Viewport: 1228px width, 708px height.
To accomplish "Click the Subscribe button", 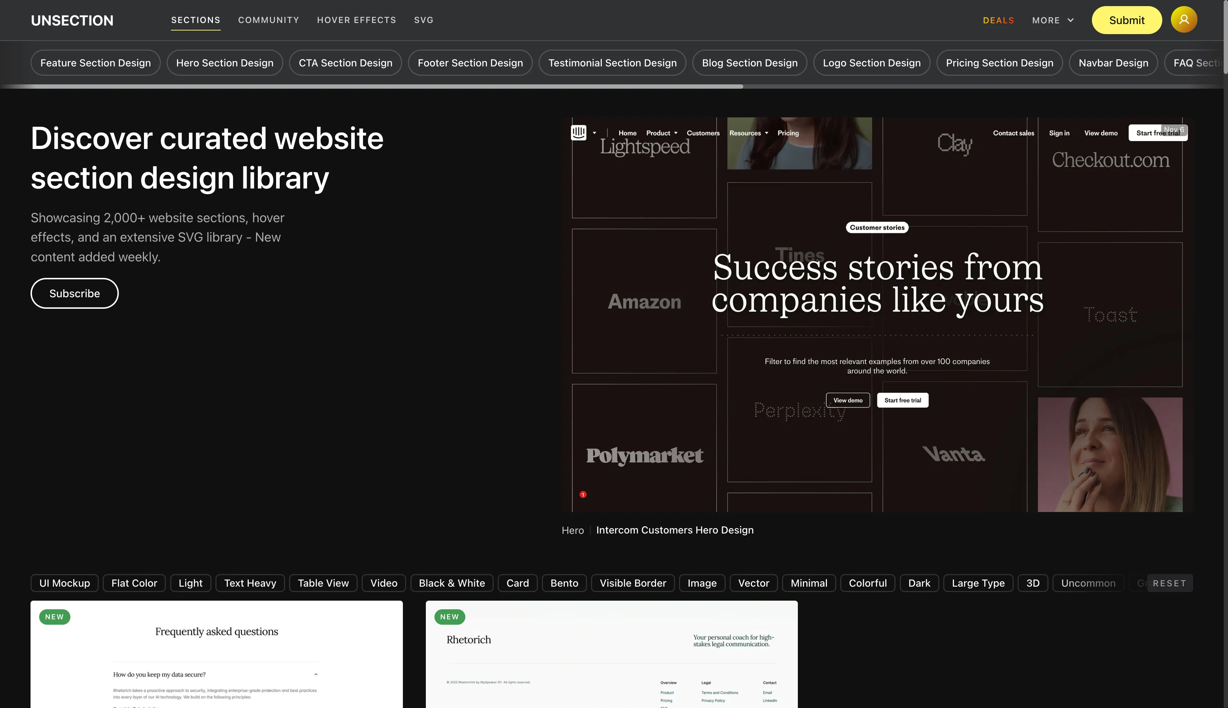I will (x=74, y=293).
